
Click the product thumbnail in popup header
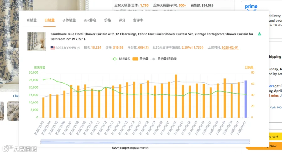pos(37,41)
